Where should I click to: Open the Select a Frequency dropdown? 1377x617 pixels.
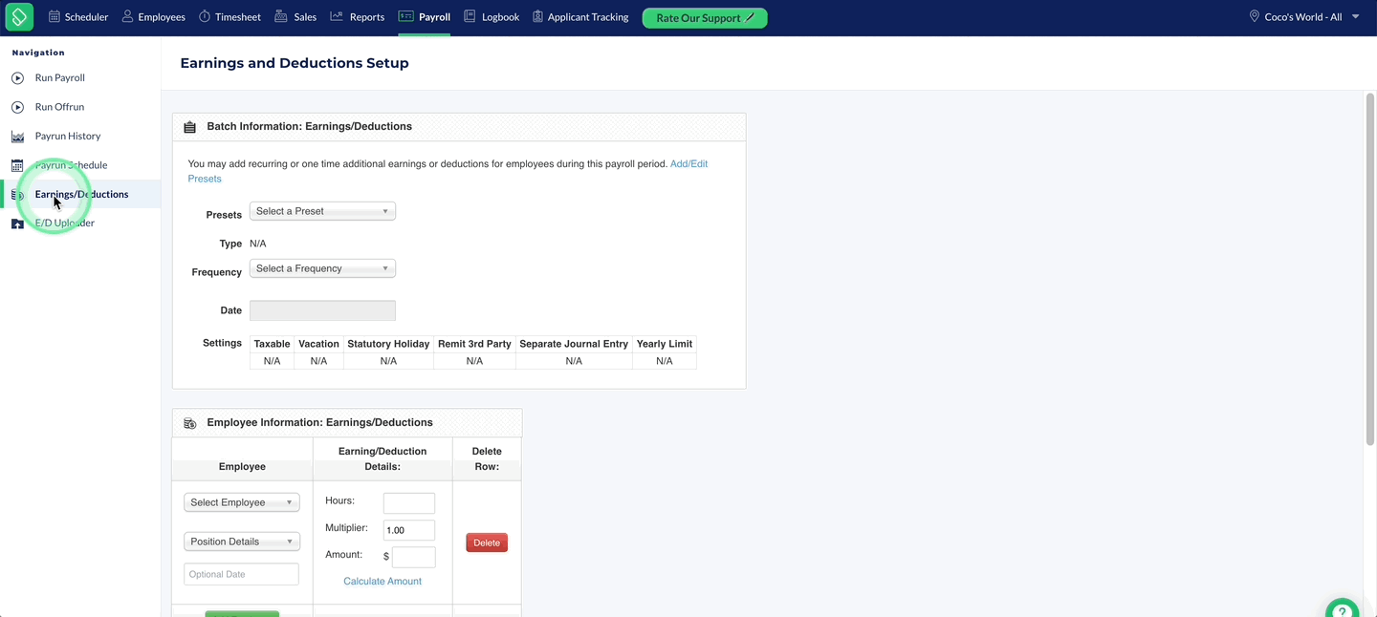coord(322,268)
